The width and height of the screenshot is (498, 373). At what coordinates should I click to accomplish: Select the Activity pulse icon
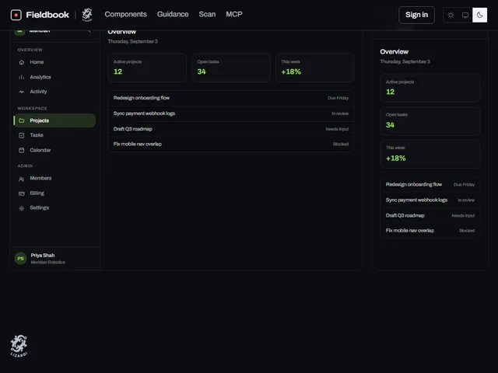click(22, 92)
